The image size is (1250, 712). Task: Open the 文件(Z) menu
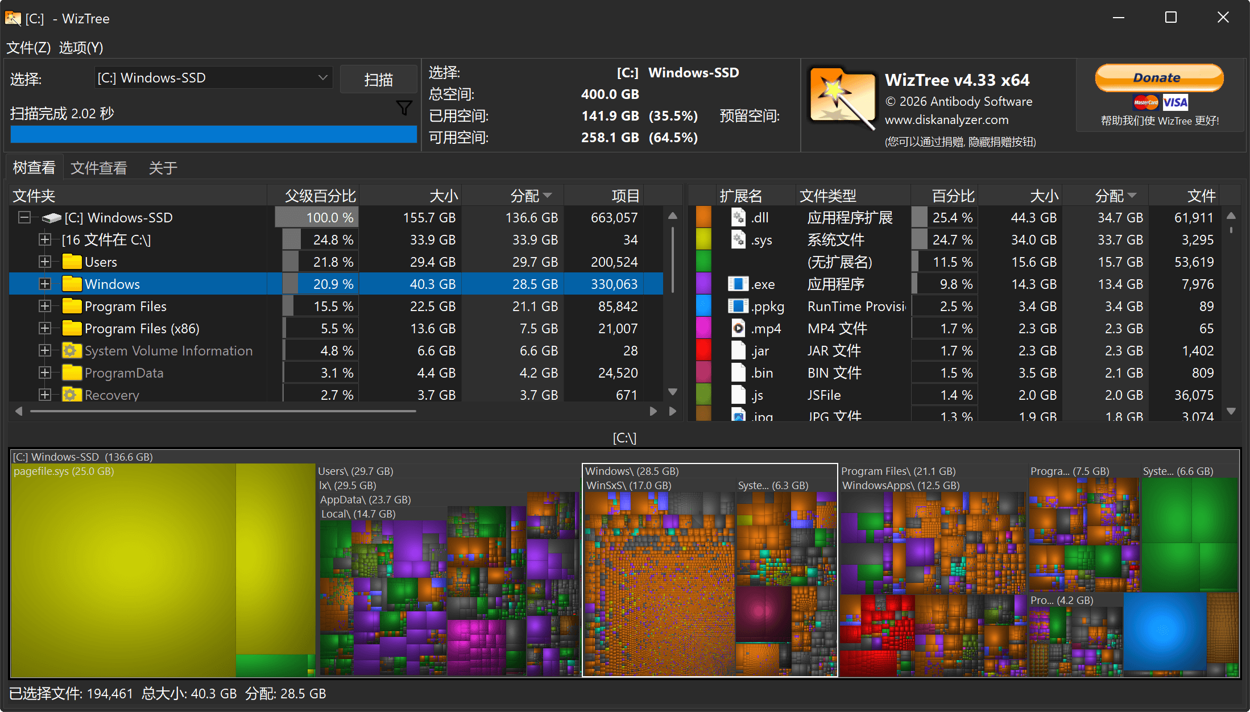click(x=28, y=47)
